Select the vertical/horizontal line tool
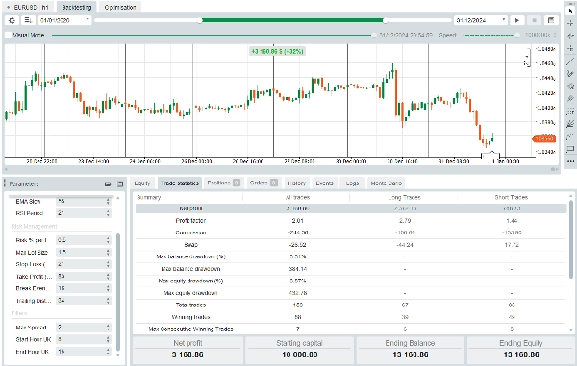 tap(570, 48)
